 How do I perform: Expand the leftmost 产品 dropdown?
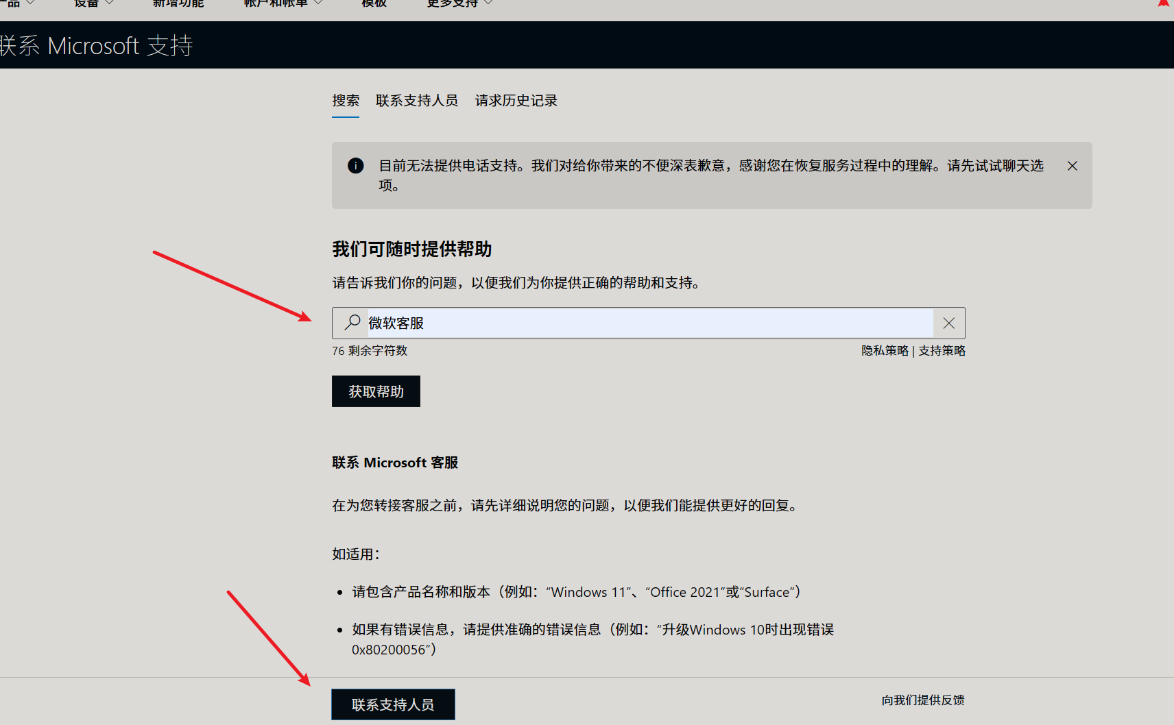17,3
